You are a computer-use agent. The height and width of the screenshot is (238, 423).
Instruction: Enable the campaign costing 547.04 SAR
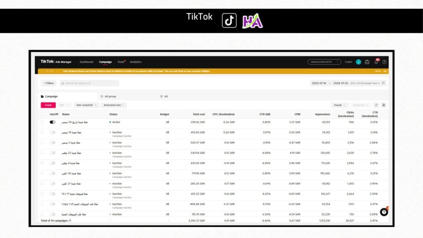click(x=52, y=153)
